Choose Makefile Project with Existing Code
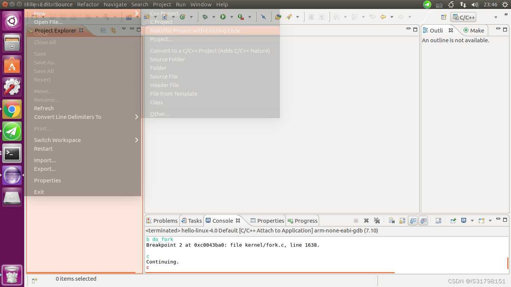Image resolution: width=511 pixels, height=287 pixels. [x=195, y=30]
